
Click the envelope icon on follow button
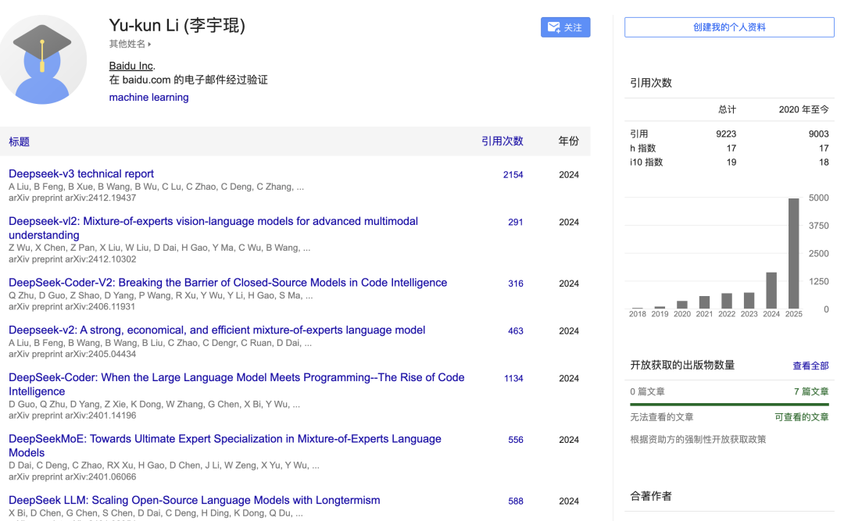point(554,27)
